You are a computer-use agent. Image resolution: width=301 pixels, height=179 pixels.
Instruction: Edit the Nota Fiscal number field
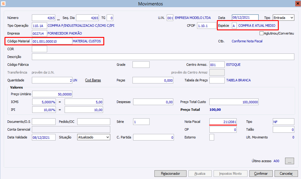pos(223,122)
